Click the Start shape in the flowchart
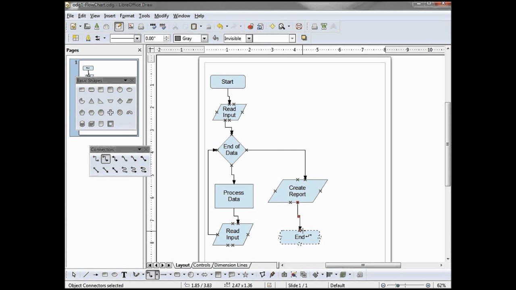The height and width of the screenshot is (290, 516). 227,82
